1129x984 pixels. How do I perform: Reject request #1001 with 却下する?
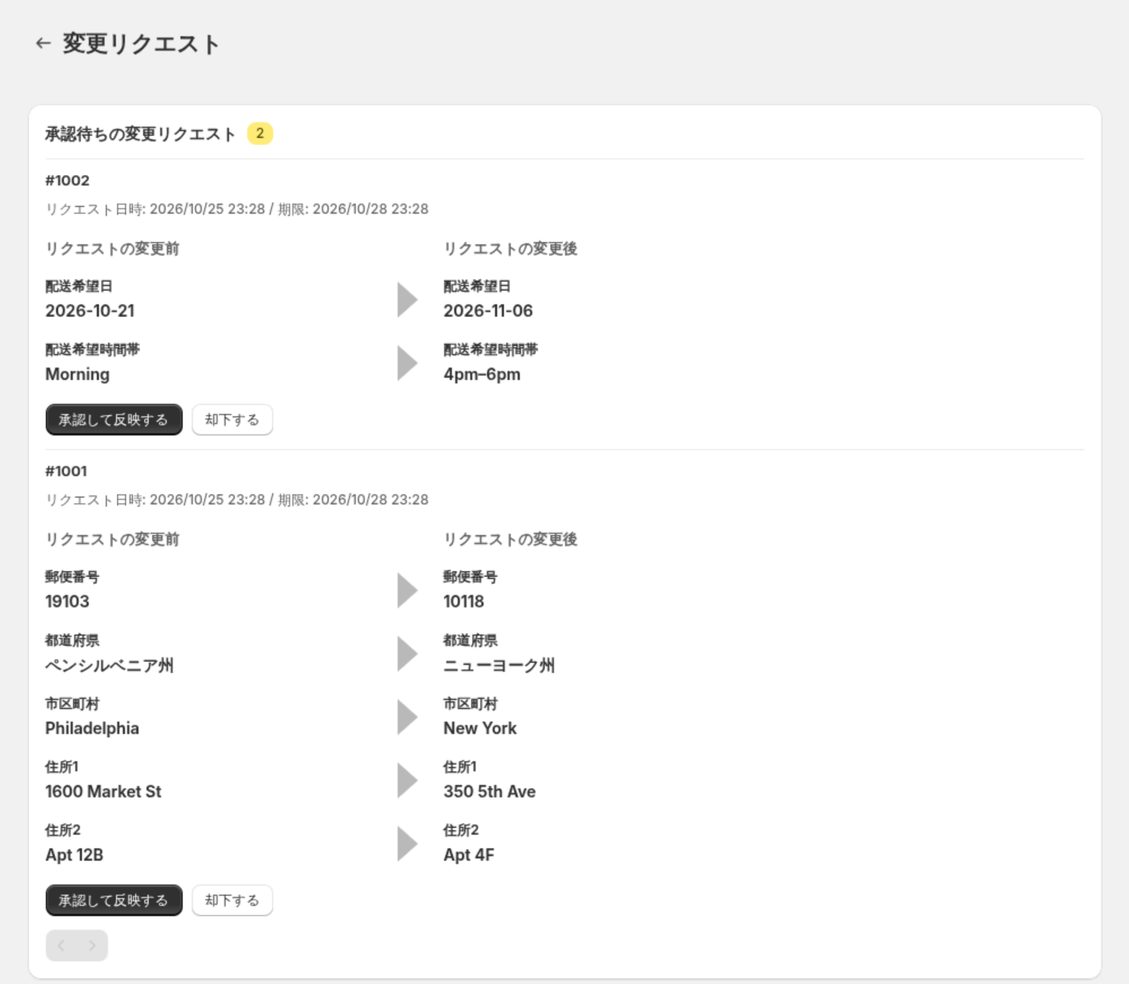[232, 900]
